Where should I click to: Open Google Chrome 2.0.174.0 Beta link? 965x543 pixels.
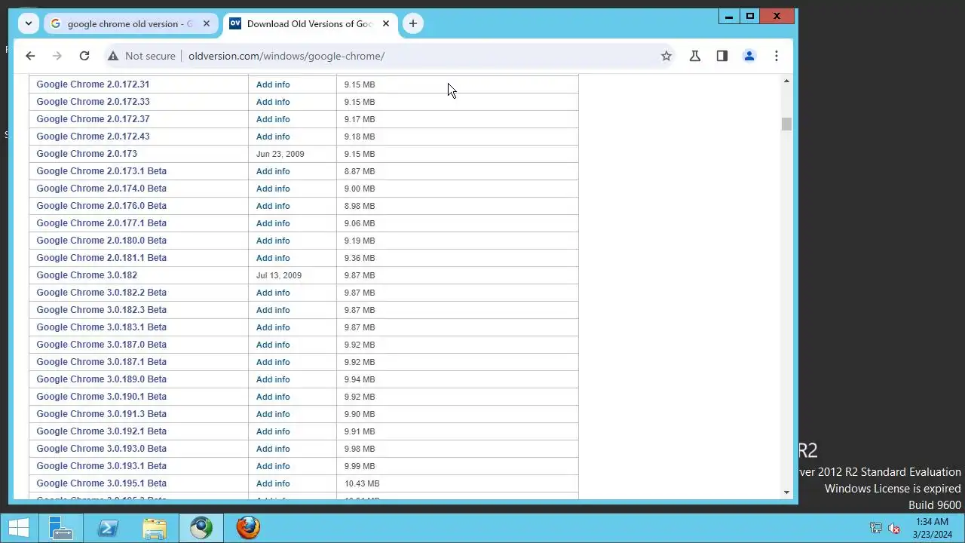[x=101, y=189]
